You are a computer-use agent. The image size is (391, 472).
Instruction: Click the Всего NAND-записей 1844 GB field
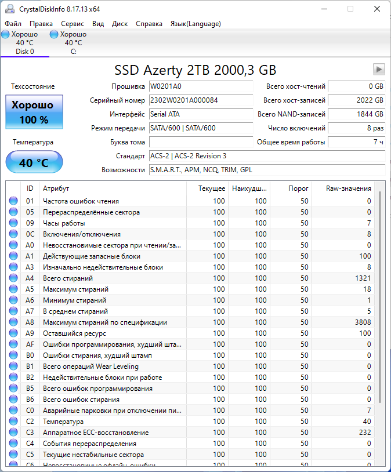[x=356, y=114]
